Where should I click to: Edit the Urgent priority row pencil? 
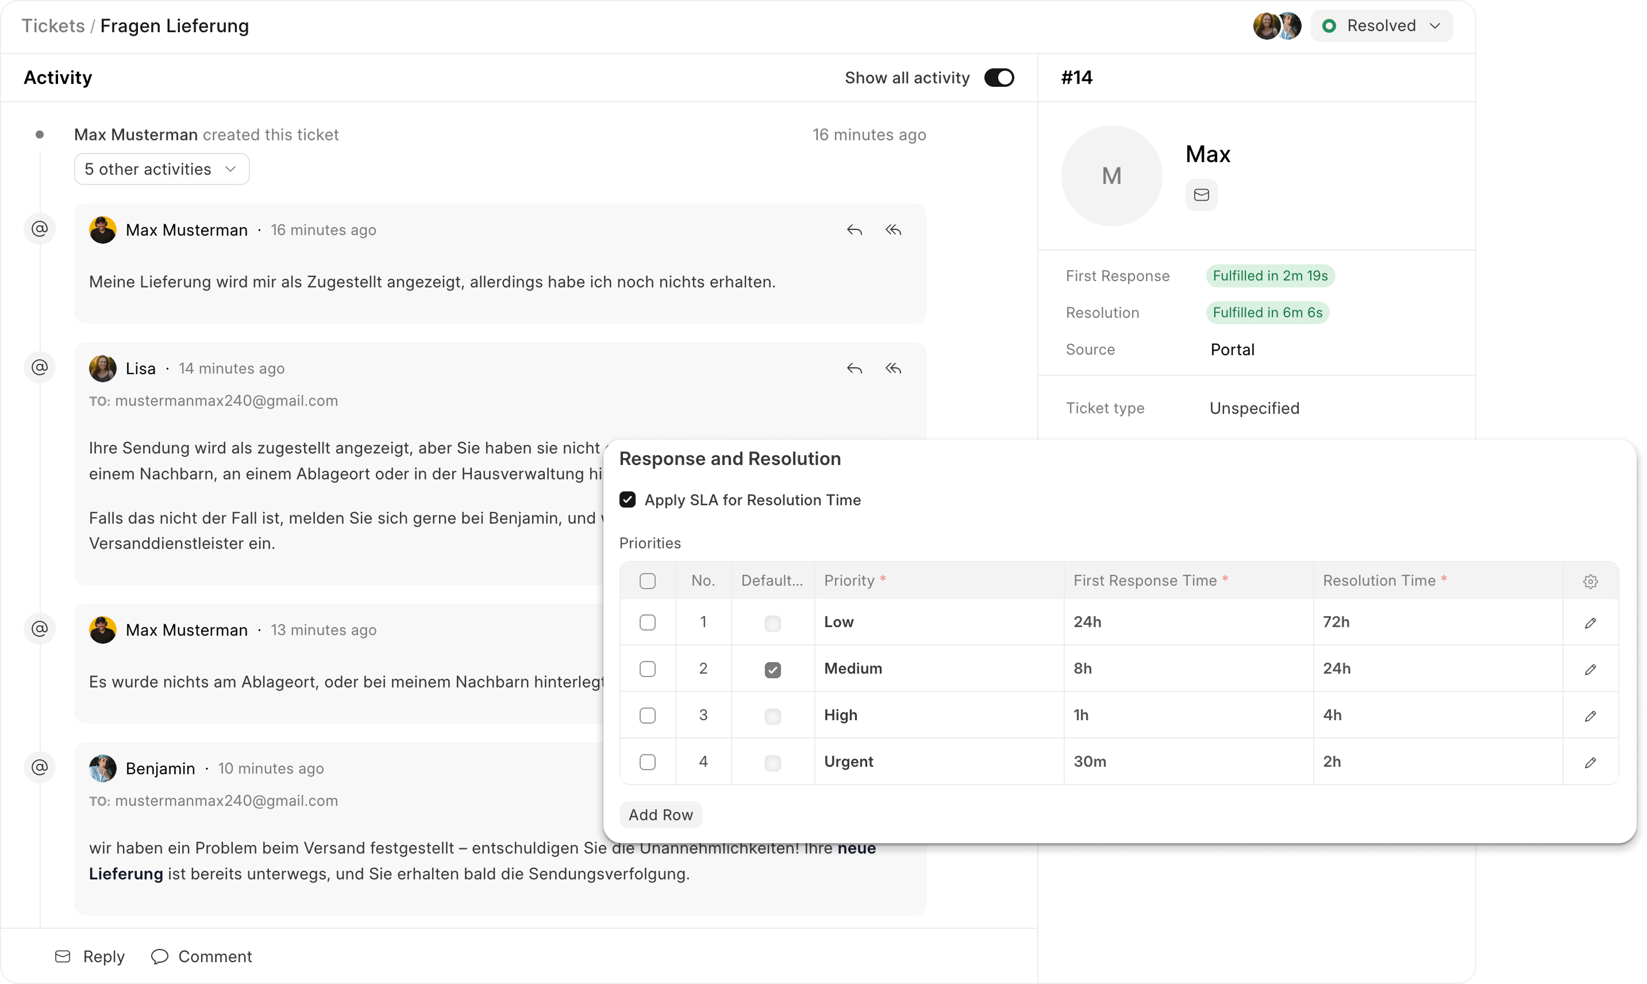(1590, 763)
